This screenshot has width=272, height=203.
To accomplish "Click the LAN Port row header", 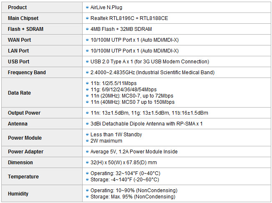I will point(18,50).
